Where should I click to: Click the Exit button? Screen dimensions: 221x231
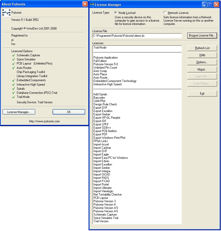202,94
